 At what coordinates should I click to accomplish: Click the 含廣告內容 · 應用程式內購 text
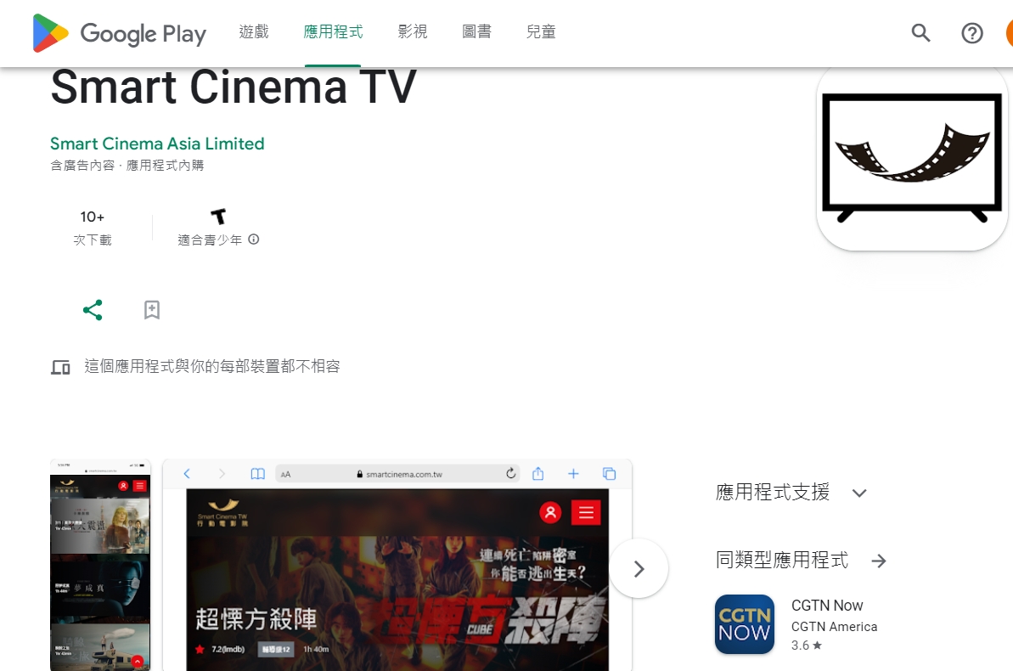pos(127,166)
